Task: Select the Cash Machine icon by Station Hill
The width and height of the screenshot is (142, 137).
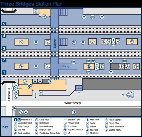Action: (16, 92)
